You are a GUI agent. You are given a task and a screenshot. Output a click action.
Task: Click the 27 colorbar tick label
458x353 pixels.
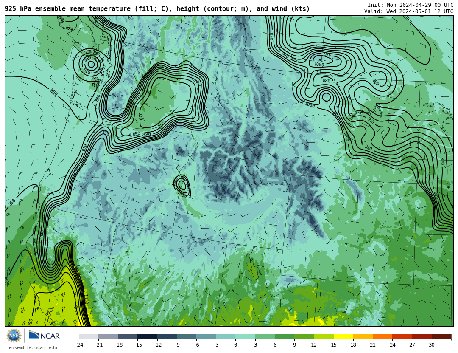(412, 345)
